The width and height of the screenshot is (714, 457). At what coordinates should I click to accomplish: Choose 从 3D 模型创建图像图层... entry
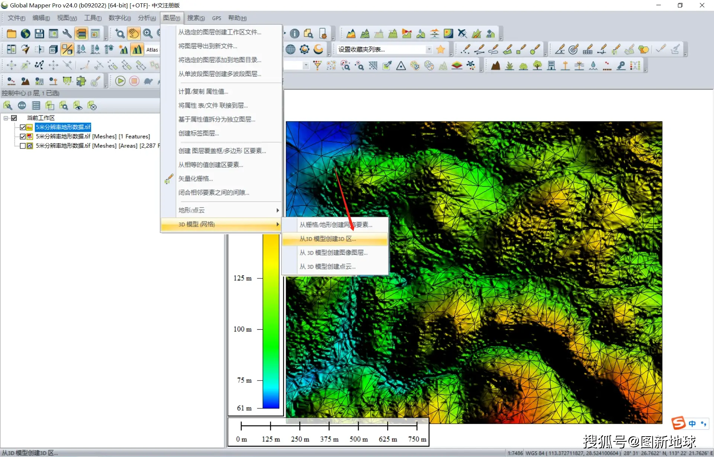(335, 252)
